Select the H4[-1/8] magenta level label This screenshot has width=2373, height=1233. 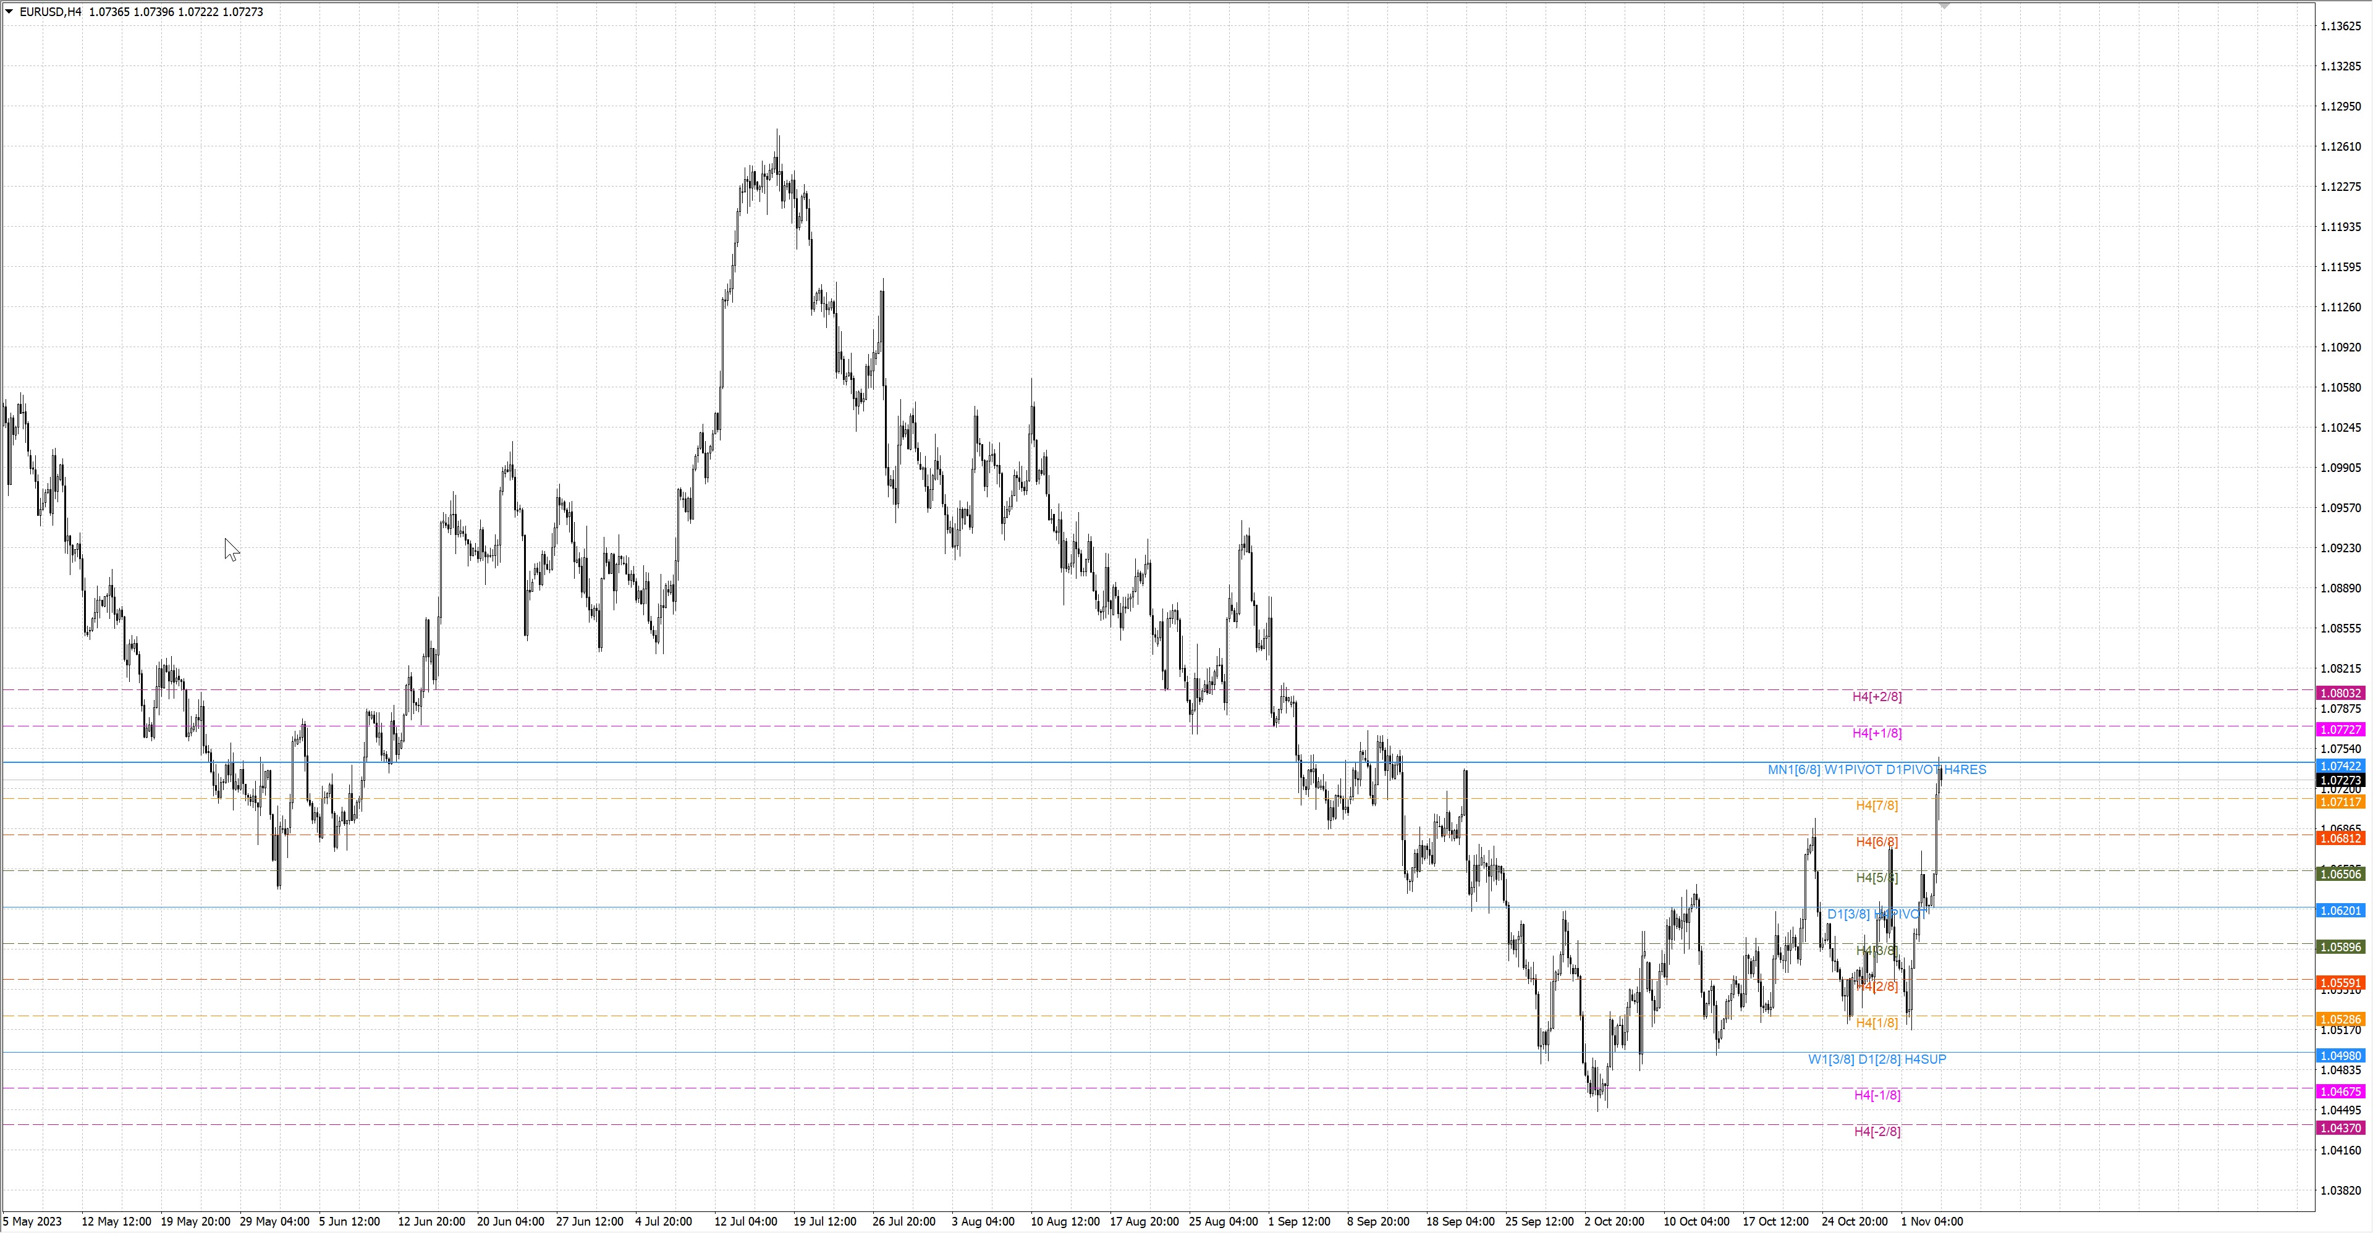pos(1877,1095)
